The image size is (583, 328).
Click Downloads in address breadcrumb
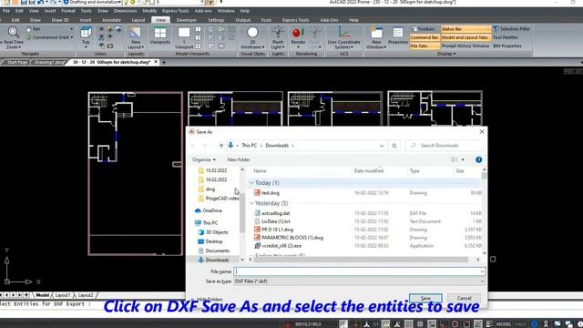click(277, 146)
